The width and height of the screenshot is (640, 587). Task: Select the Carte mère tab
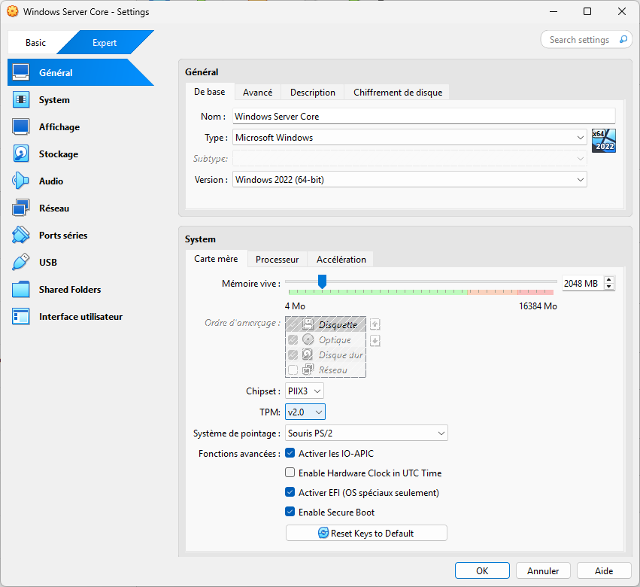pyautogui.click(x=216, y=259)
